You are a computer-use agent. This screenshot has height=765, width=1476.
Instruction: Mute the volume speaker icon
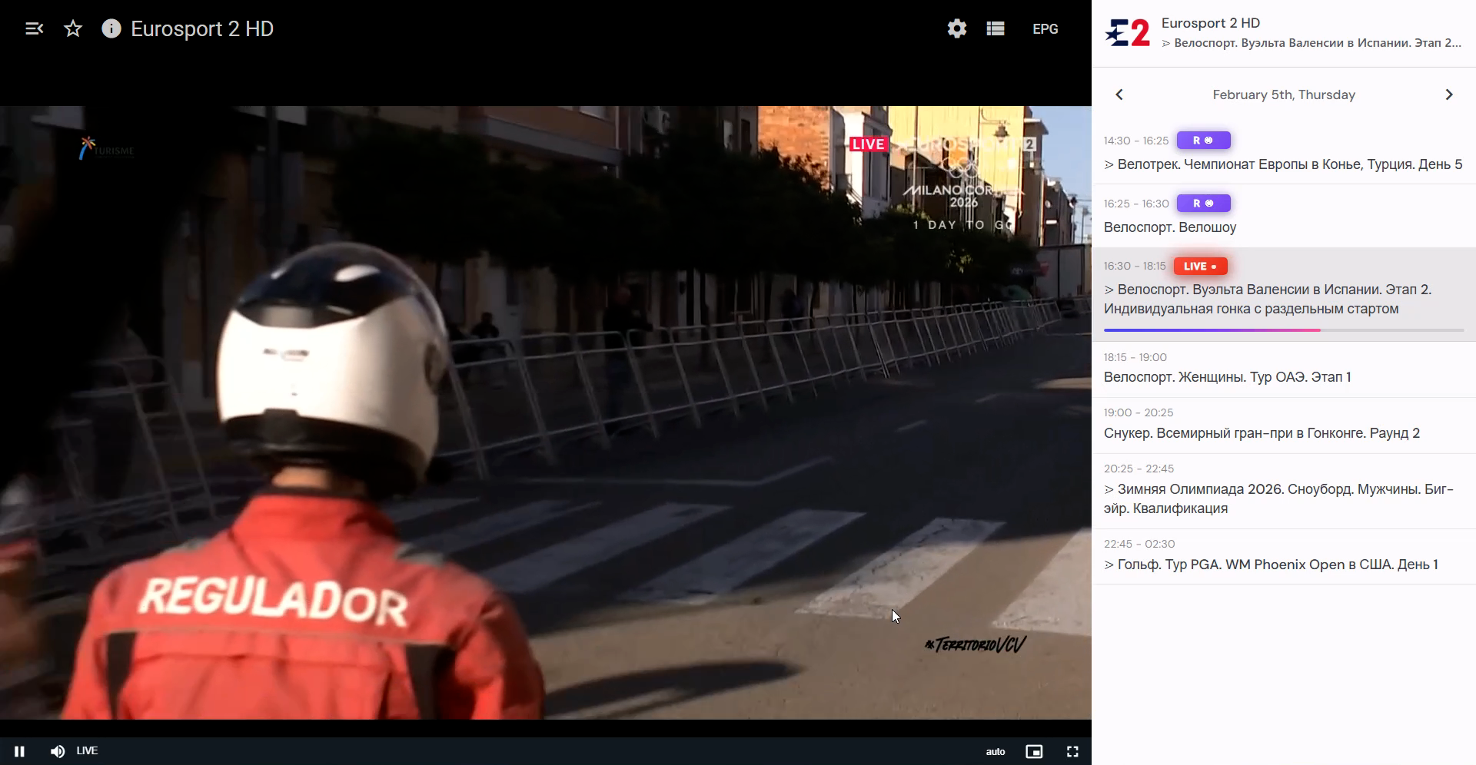pos(58,751)
